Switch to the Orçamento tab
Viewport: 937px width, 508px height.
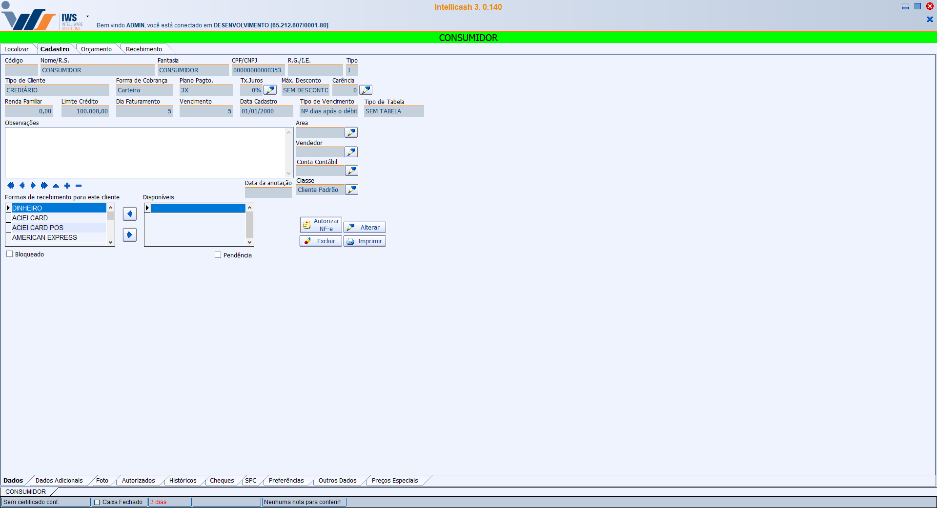click(96, 49)
